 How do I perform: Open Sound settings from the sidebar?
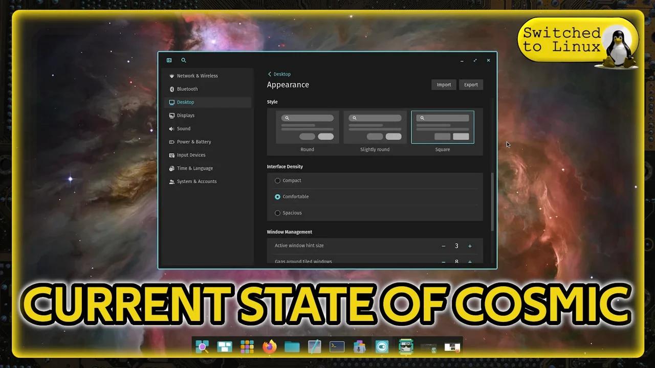(183, 128)
